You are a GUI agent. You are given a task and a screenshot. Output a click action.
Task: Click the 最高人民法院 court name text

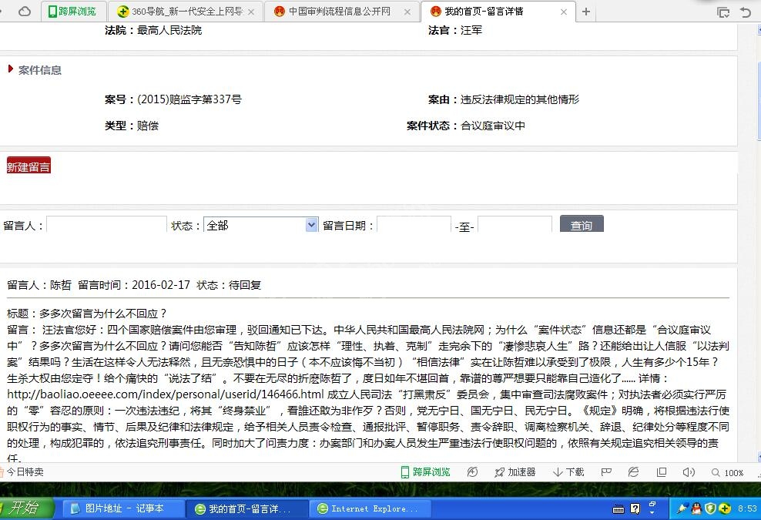click(169, 30)
